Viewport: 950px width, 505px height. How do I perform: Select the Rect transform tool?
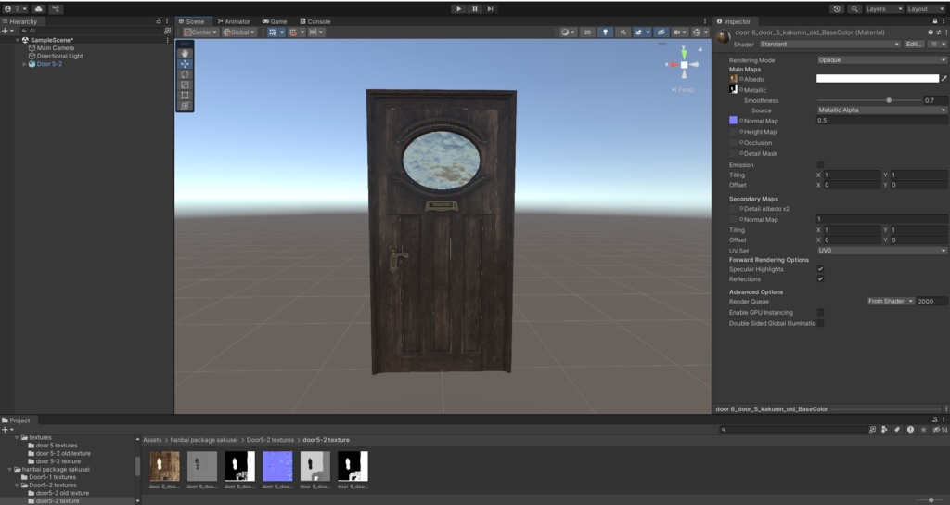coord(185,96)
